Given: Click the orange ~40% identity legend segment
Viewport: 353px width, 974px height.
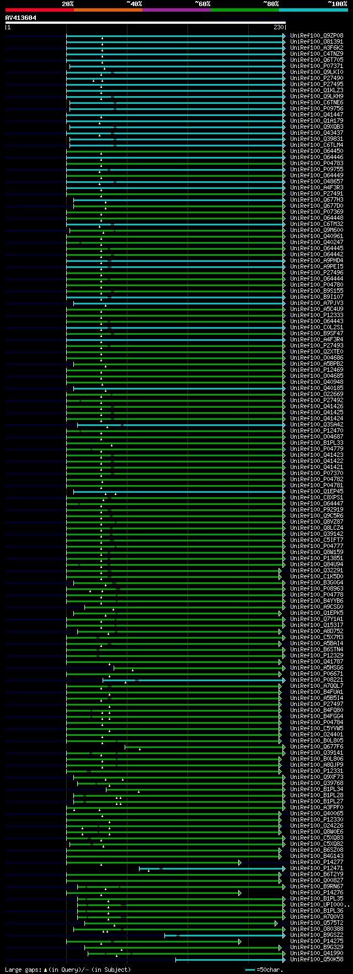Looking at the screenshot, I should (108, 10).
